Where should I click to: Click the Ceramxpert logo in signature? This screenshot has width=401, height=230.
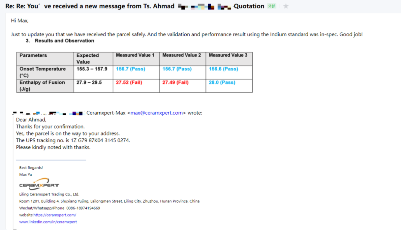click(x=39, y=184)
